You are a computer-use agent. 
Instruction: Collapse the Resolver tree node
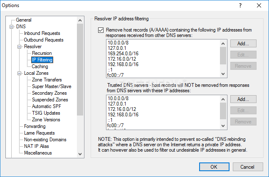coord(20,47)
